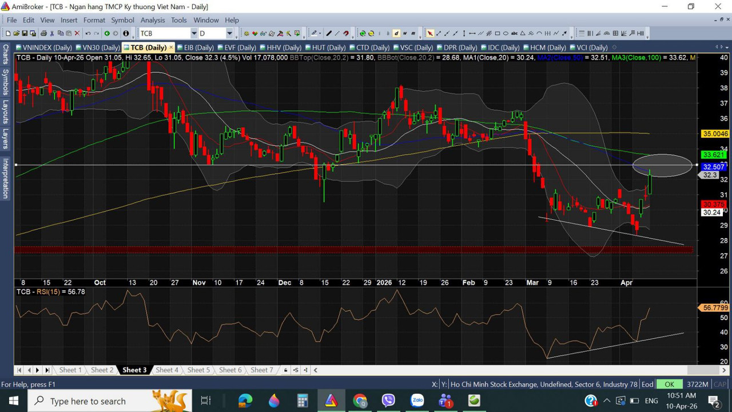Select the Gann square grid tool
The image size is (732, 412).
pos(615,33)
